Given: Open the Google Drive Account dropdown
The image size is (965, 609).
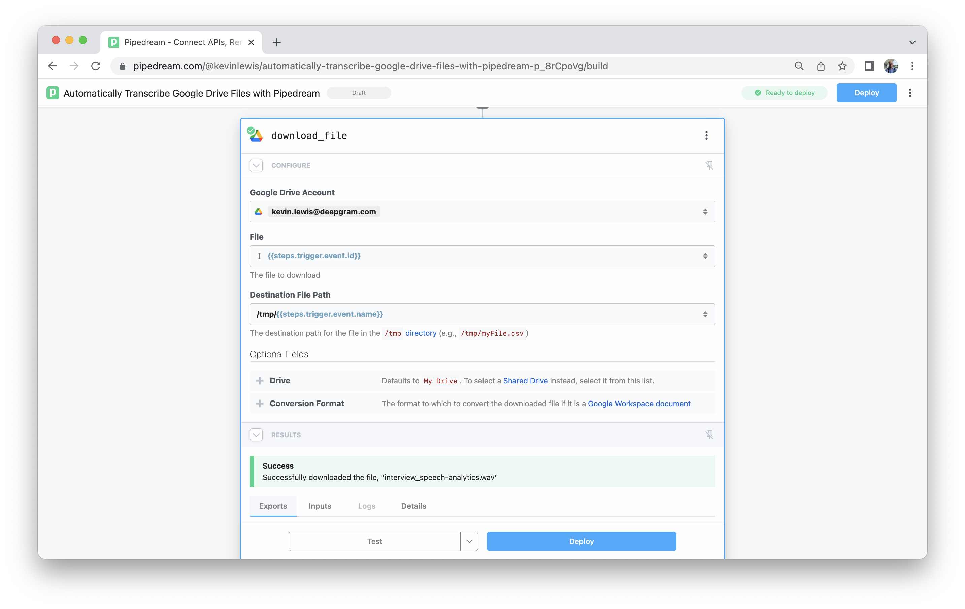Looking at the screenshot, I should tap(482, 212).
